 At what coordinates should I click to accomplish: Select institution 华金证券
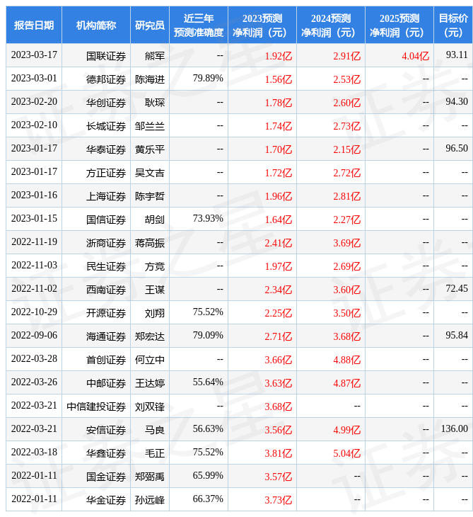[x=106, y=501]
